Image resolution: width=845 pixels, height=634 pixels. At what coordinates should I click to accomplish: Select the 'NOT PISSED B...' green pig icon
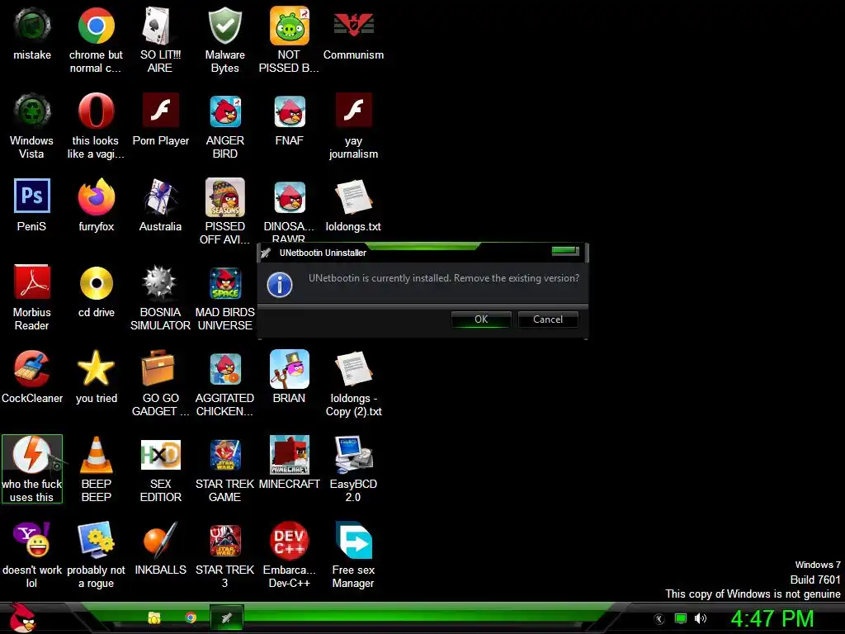click(x=289, y=26)
